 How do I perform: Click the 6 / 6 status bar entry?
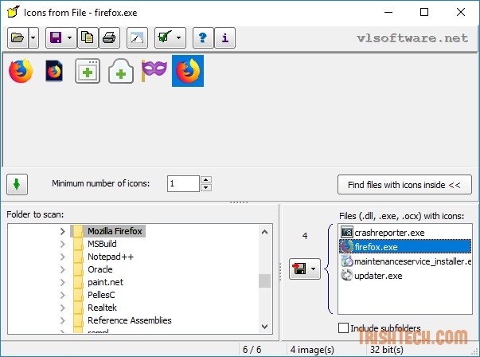252,350
